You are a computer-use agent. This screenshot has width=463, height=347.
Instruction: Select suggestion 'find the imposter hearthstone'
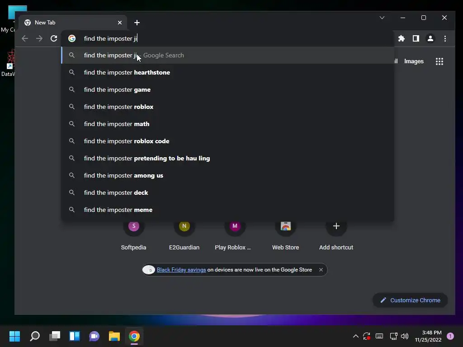tap(227, 72)
